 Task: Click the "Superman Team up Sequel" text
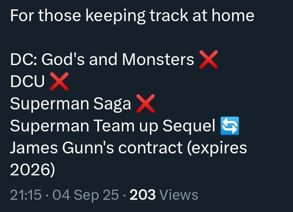tap(112, 126)
